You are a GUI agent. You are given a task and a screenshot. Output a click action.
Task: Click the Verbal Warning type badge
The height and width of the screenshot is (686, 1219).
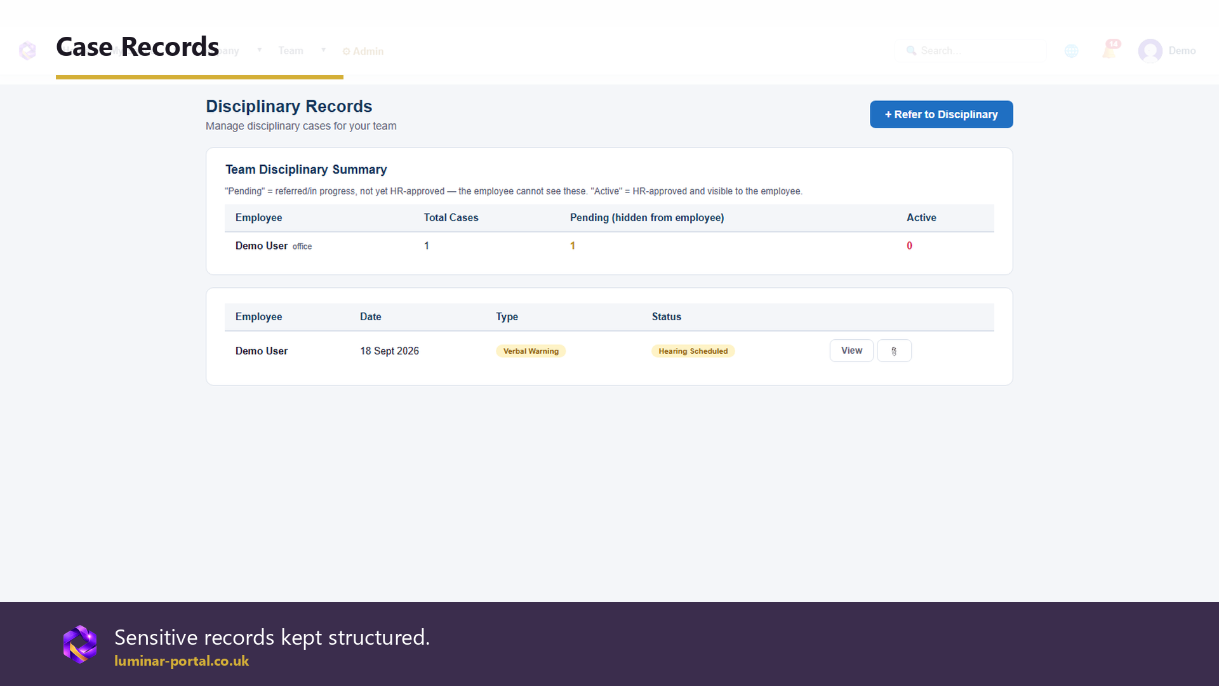531,351
